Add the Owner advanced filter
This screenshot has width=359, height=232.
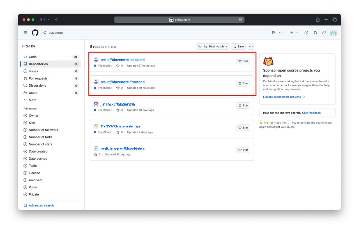[x=33, y=115]
